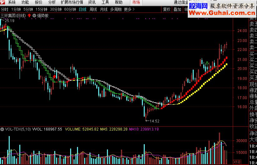Switch to 周线 weekly period
The width and height of the screenshot is (257, 165).
pyautogui.click(x=93, y=9)
